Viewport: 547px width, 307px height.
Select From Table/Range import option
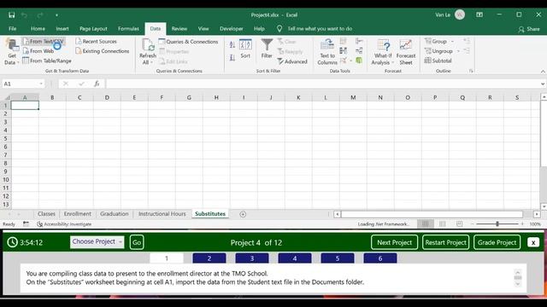[x=47, y=61]
